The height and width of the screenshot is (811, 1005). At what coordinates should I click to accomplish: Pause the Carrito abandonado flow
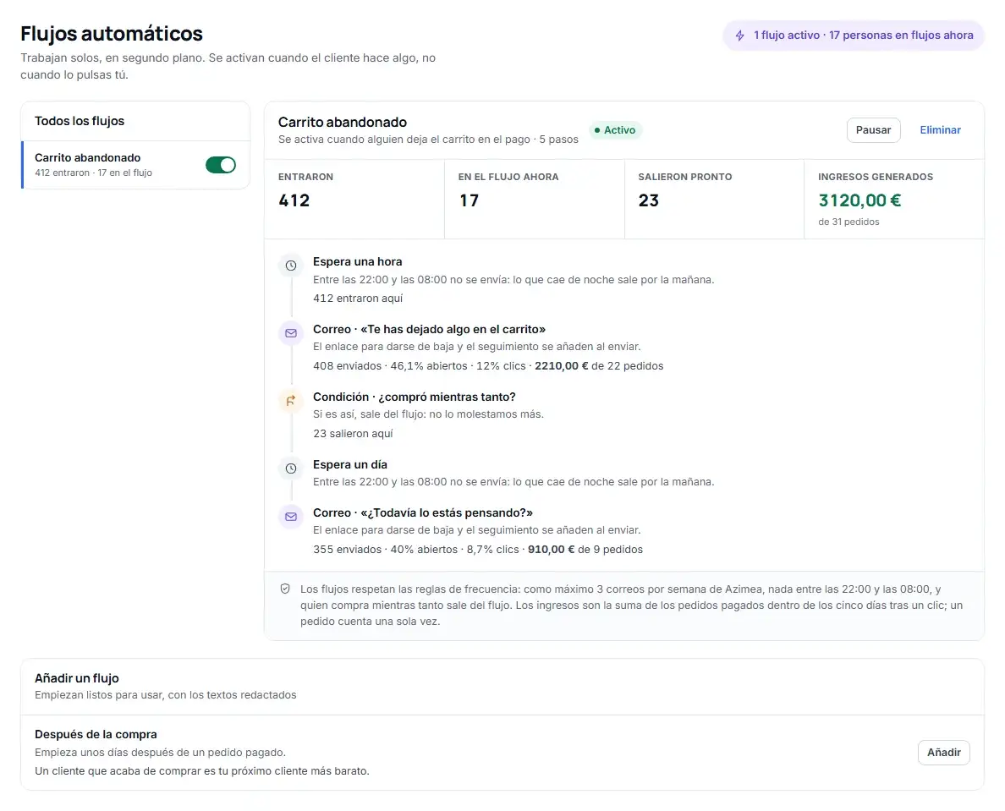coord(873,130)
